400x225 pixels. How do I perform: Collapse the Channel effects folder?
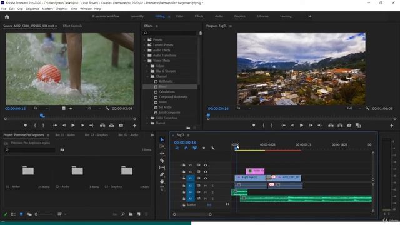click(147, 76)
